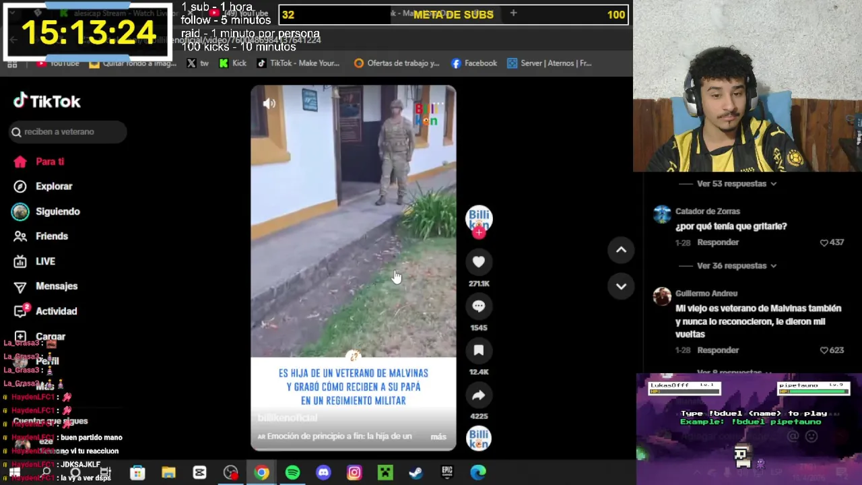The width and height of the screenshot is (862, 485).
Task: Expand the video description with más
Action: pos(438,437)
